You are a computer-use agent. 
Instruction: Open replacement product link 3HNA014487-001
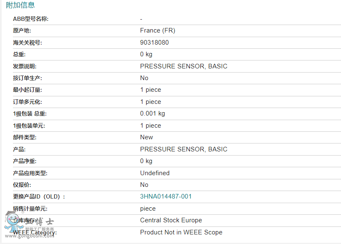[166, 196]
